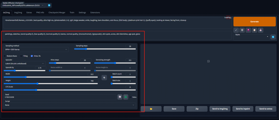The height and width of the screenshot is (120, 279).
Task: Click the Width number field showing 512
Action: [93, 74]
